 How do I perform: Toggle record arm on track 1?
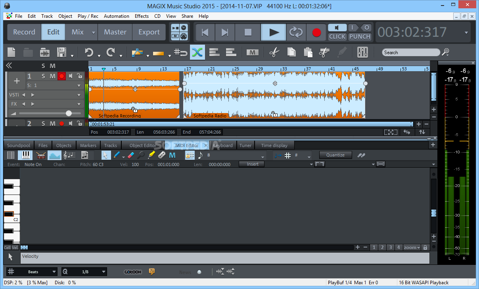coord(61,76)
